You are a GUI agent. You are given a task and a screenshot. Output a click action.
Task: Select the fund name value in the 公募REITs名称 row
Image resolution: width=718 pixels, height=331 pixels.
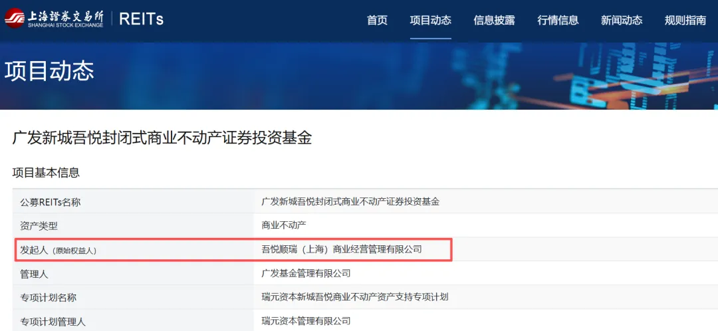pyautogui.click(x=350, y=201)
